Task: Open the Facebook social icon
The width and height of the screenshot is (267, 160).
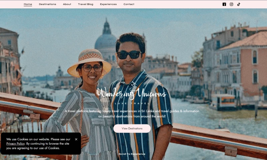Action: (x=224, y=4)
